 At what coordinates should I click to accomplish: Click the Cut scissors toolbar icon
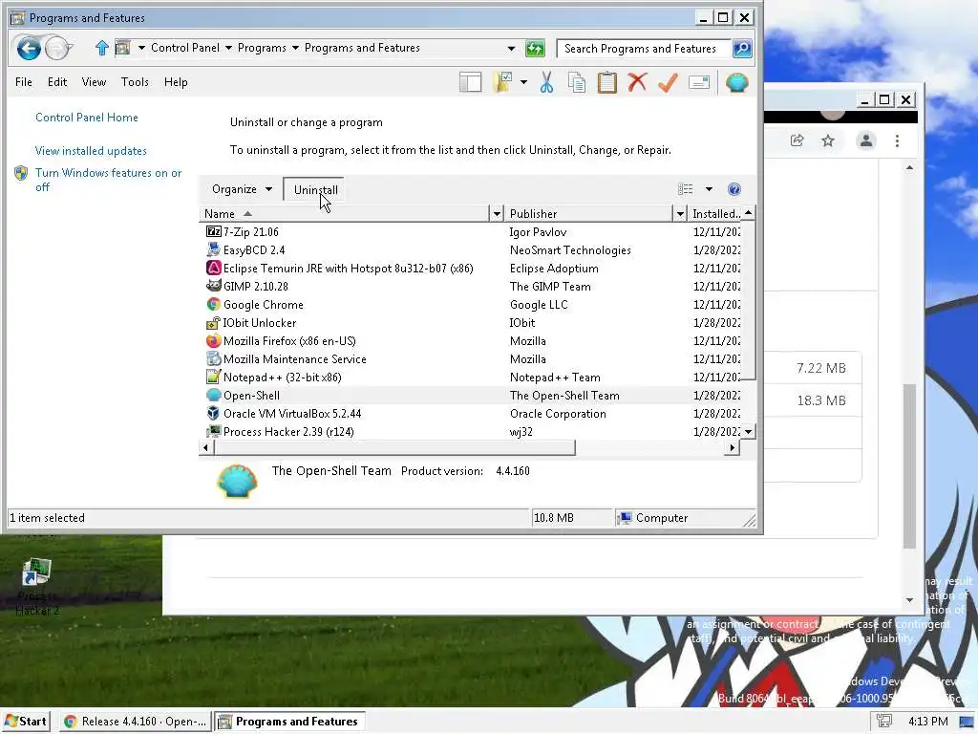(546, 82)
